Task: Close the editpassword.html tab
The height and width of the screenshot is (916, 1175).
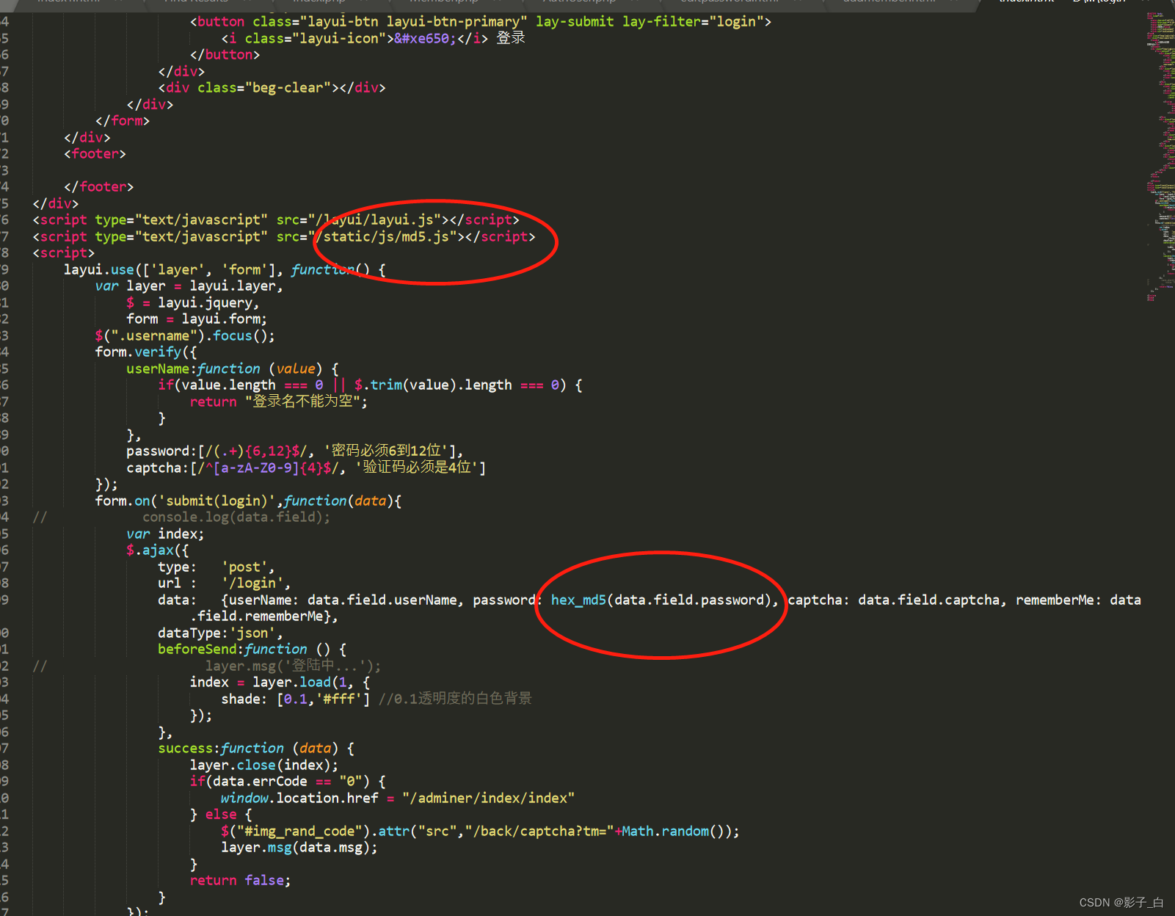Action: coord(797,2)
